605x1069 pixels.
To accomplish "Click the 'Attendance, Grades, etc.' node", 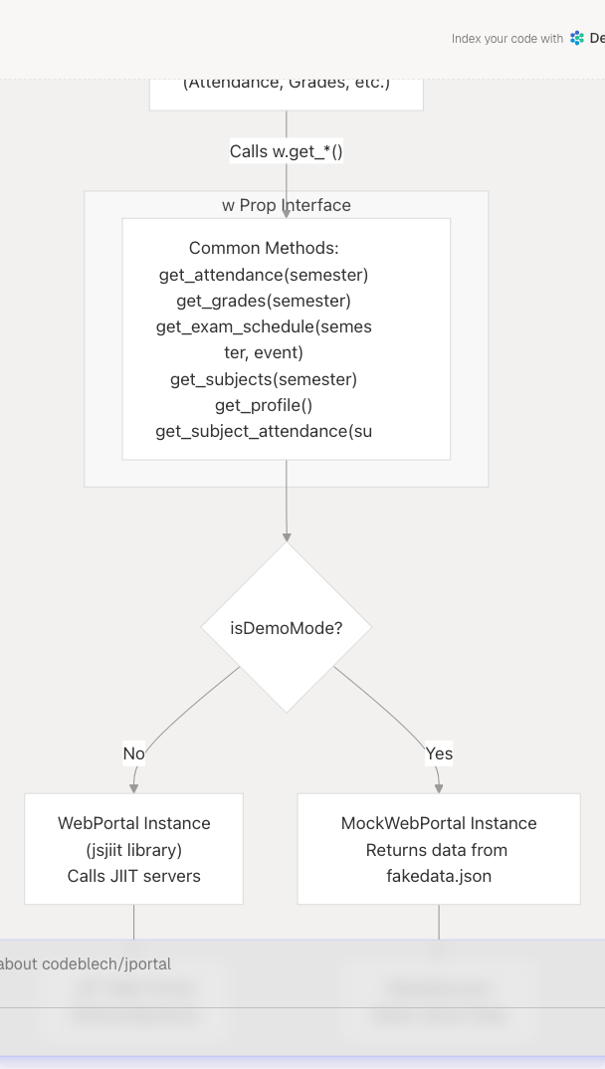I will click(287, 84).
